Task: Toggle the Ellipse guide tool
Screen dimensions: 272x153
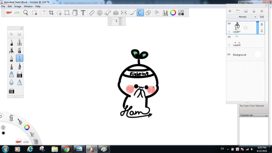Action: click(x=100, y=13)
